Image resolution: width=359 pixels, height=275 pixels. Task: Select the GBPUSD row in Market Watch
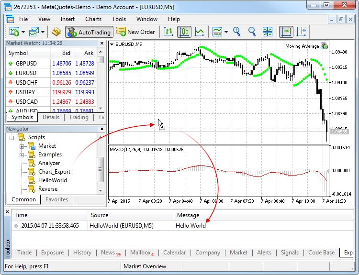[51, 64]
